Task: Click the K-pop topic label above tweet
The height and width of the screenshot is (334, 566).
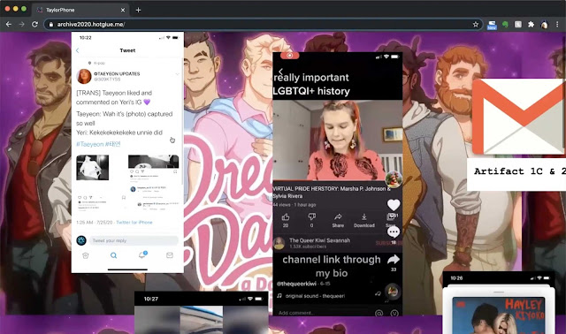Action: (99, 63)
